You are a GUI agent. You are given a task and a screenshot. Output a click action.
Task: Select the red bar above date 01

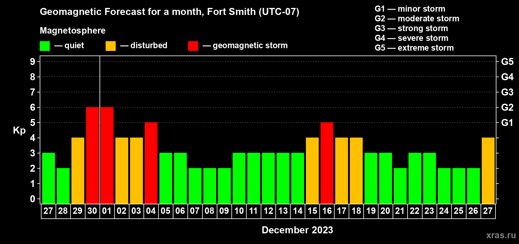click(x=107, y=155)
